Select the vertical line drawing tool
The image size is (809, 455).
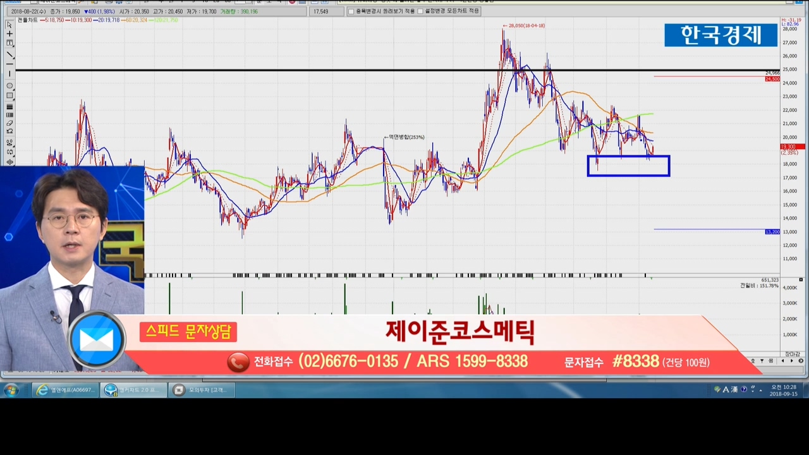[x=9, y=75]
